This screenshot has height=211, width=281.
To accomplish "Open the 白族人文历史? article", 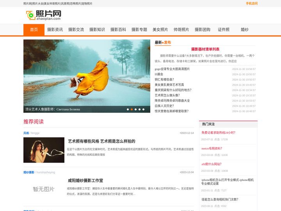I will 164,106.
